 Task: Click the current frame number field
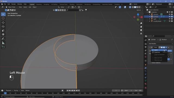coord(116,91)
